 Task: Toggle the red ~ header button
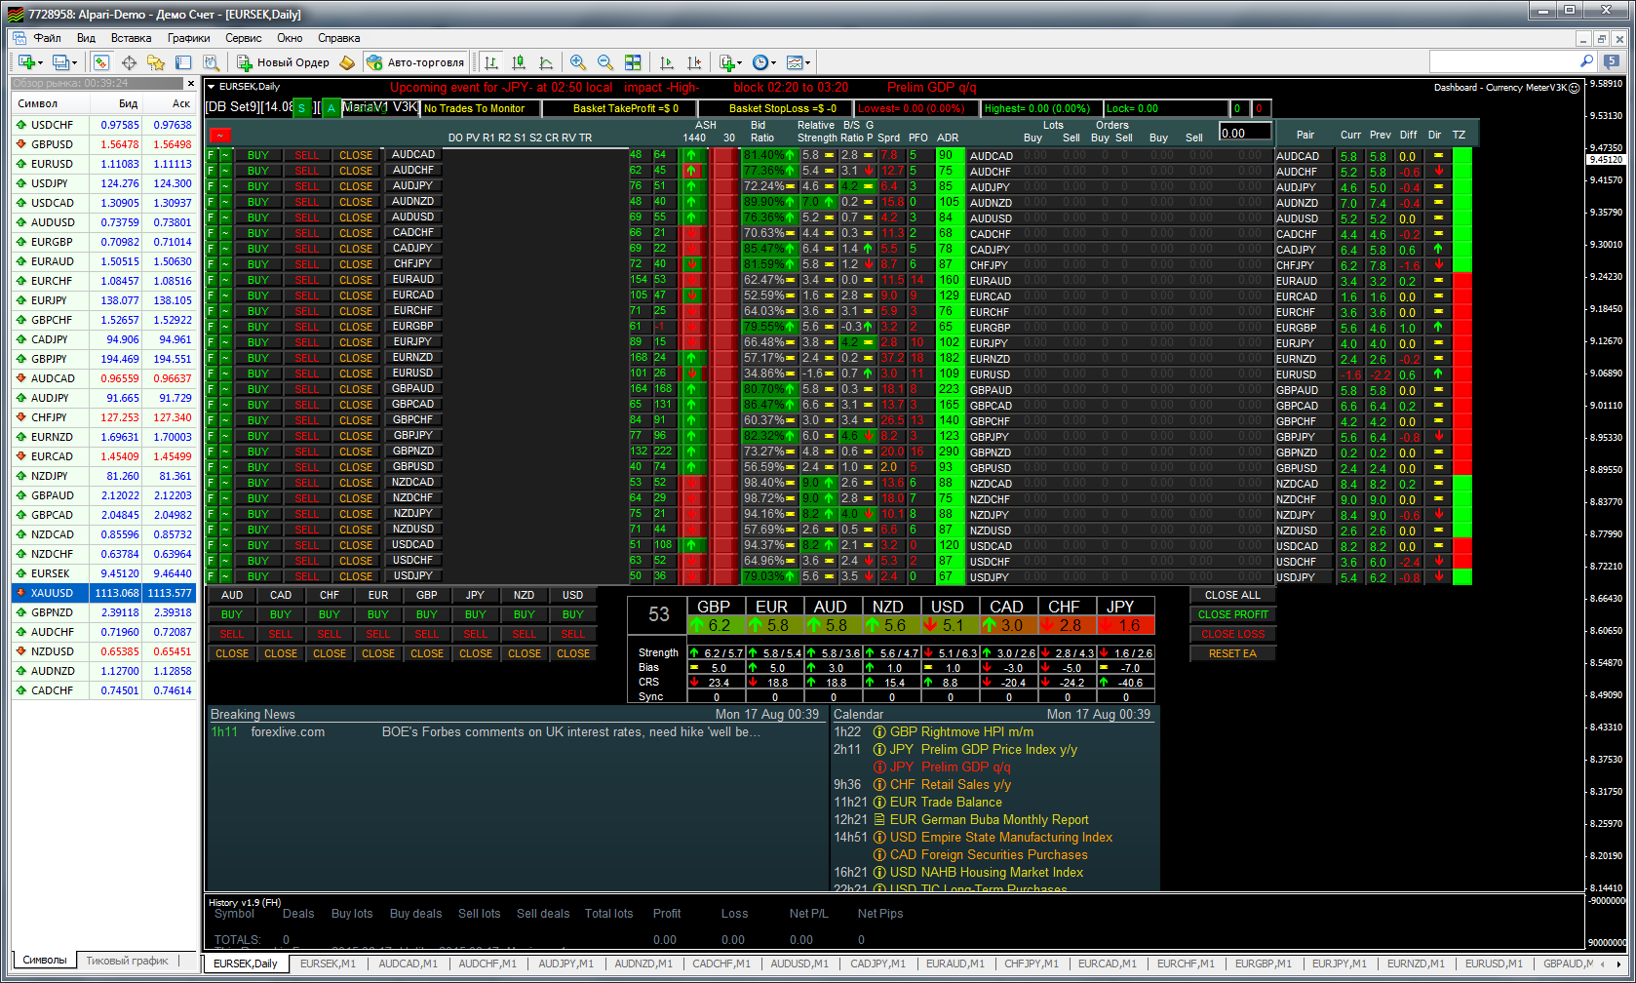pyautogui.click(x=220, y=136)
